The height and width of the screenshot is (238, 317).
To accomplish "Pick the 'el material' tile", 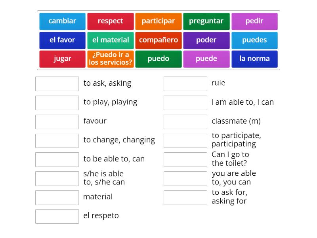I will pos(111,40).
